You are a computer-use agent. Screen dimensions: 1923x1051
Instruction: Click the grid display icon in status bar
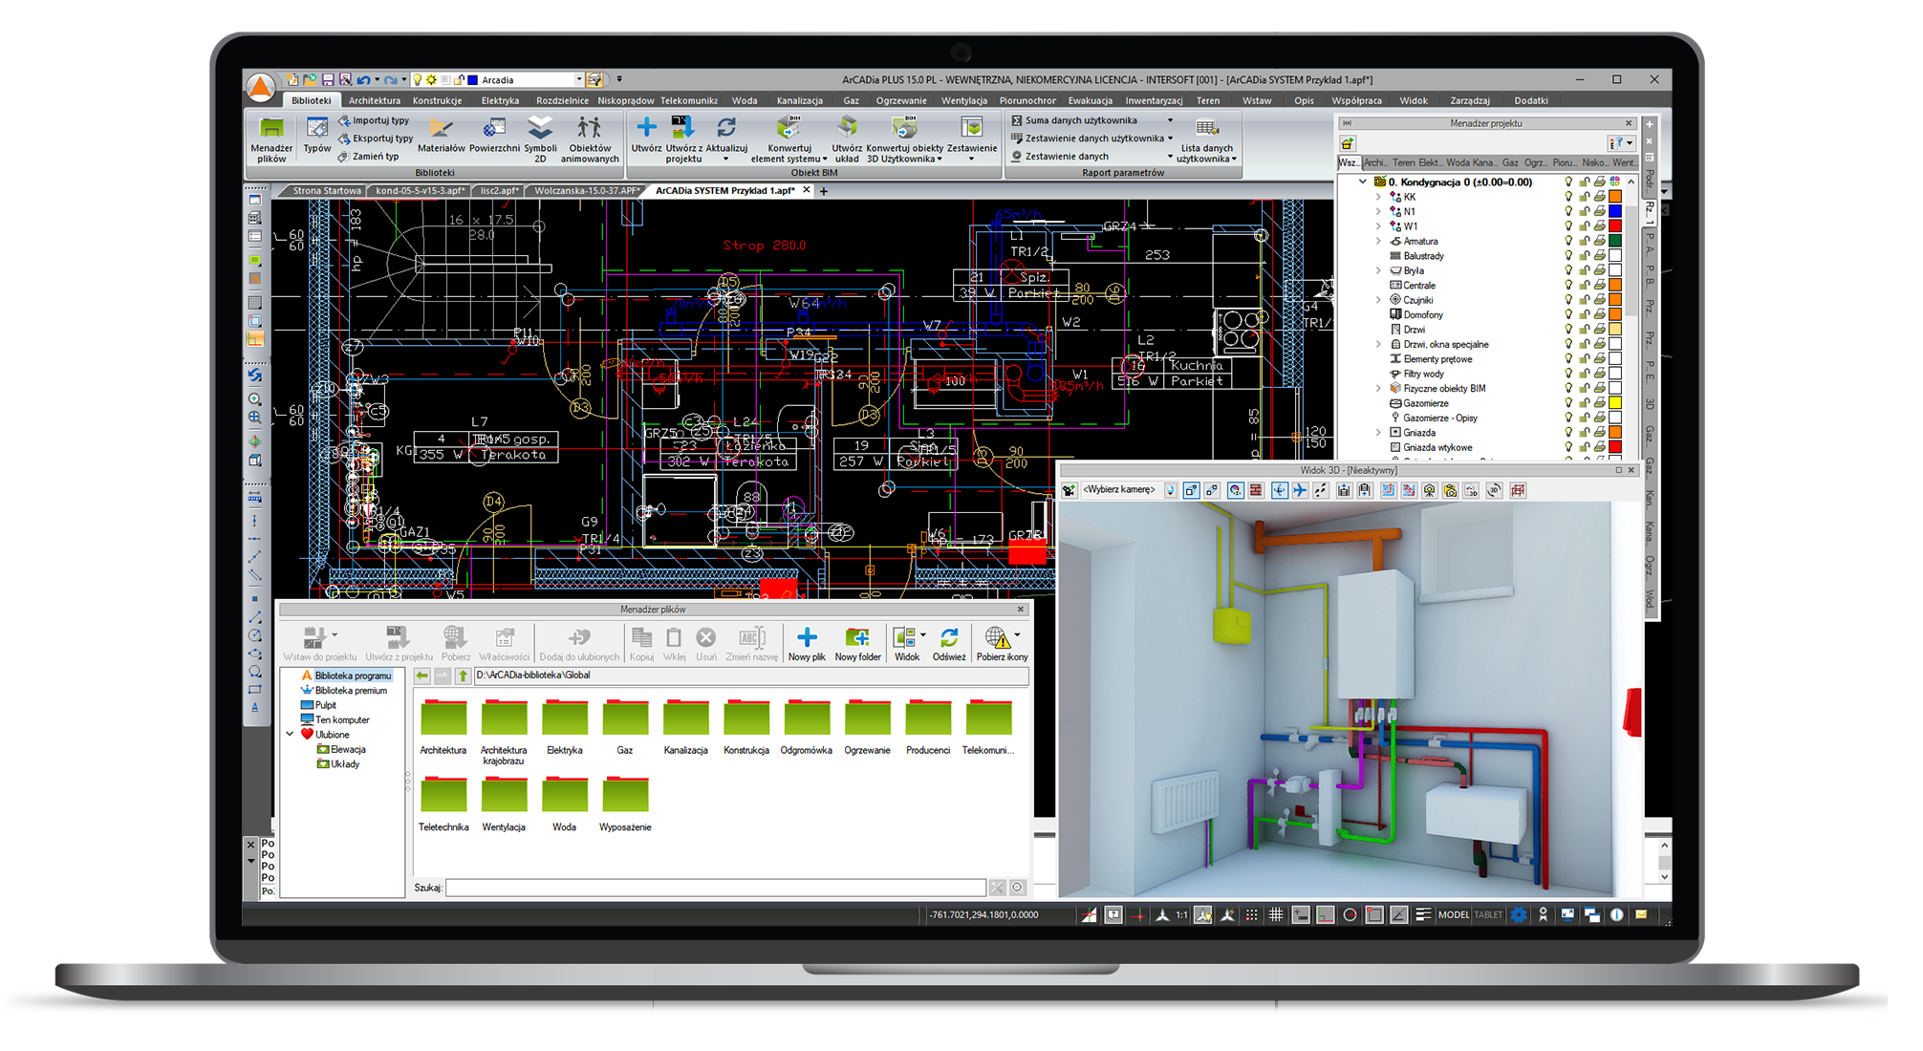1276,915
